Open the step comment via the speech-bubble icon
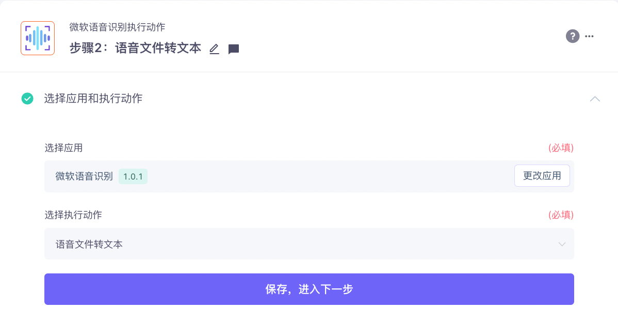The width and height of the screenshot is (618, 325). (234, 49)
